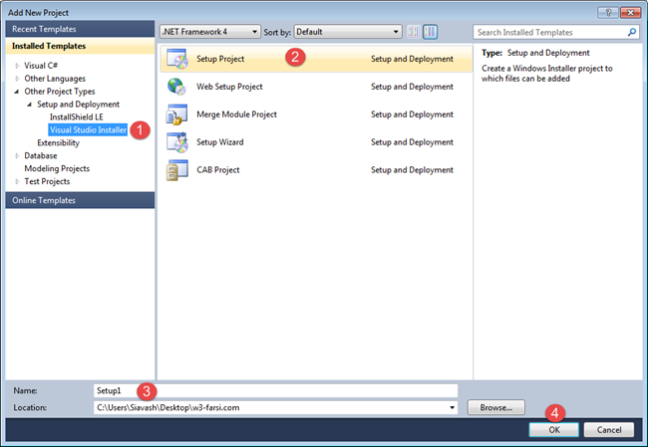Switch to medium icons view
Viewport: 648px width, 447px height.
click(431, 32)
